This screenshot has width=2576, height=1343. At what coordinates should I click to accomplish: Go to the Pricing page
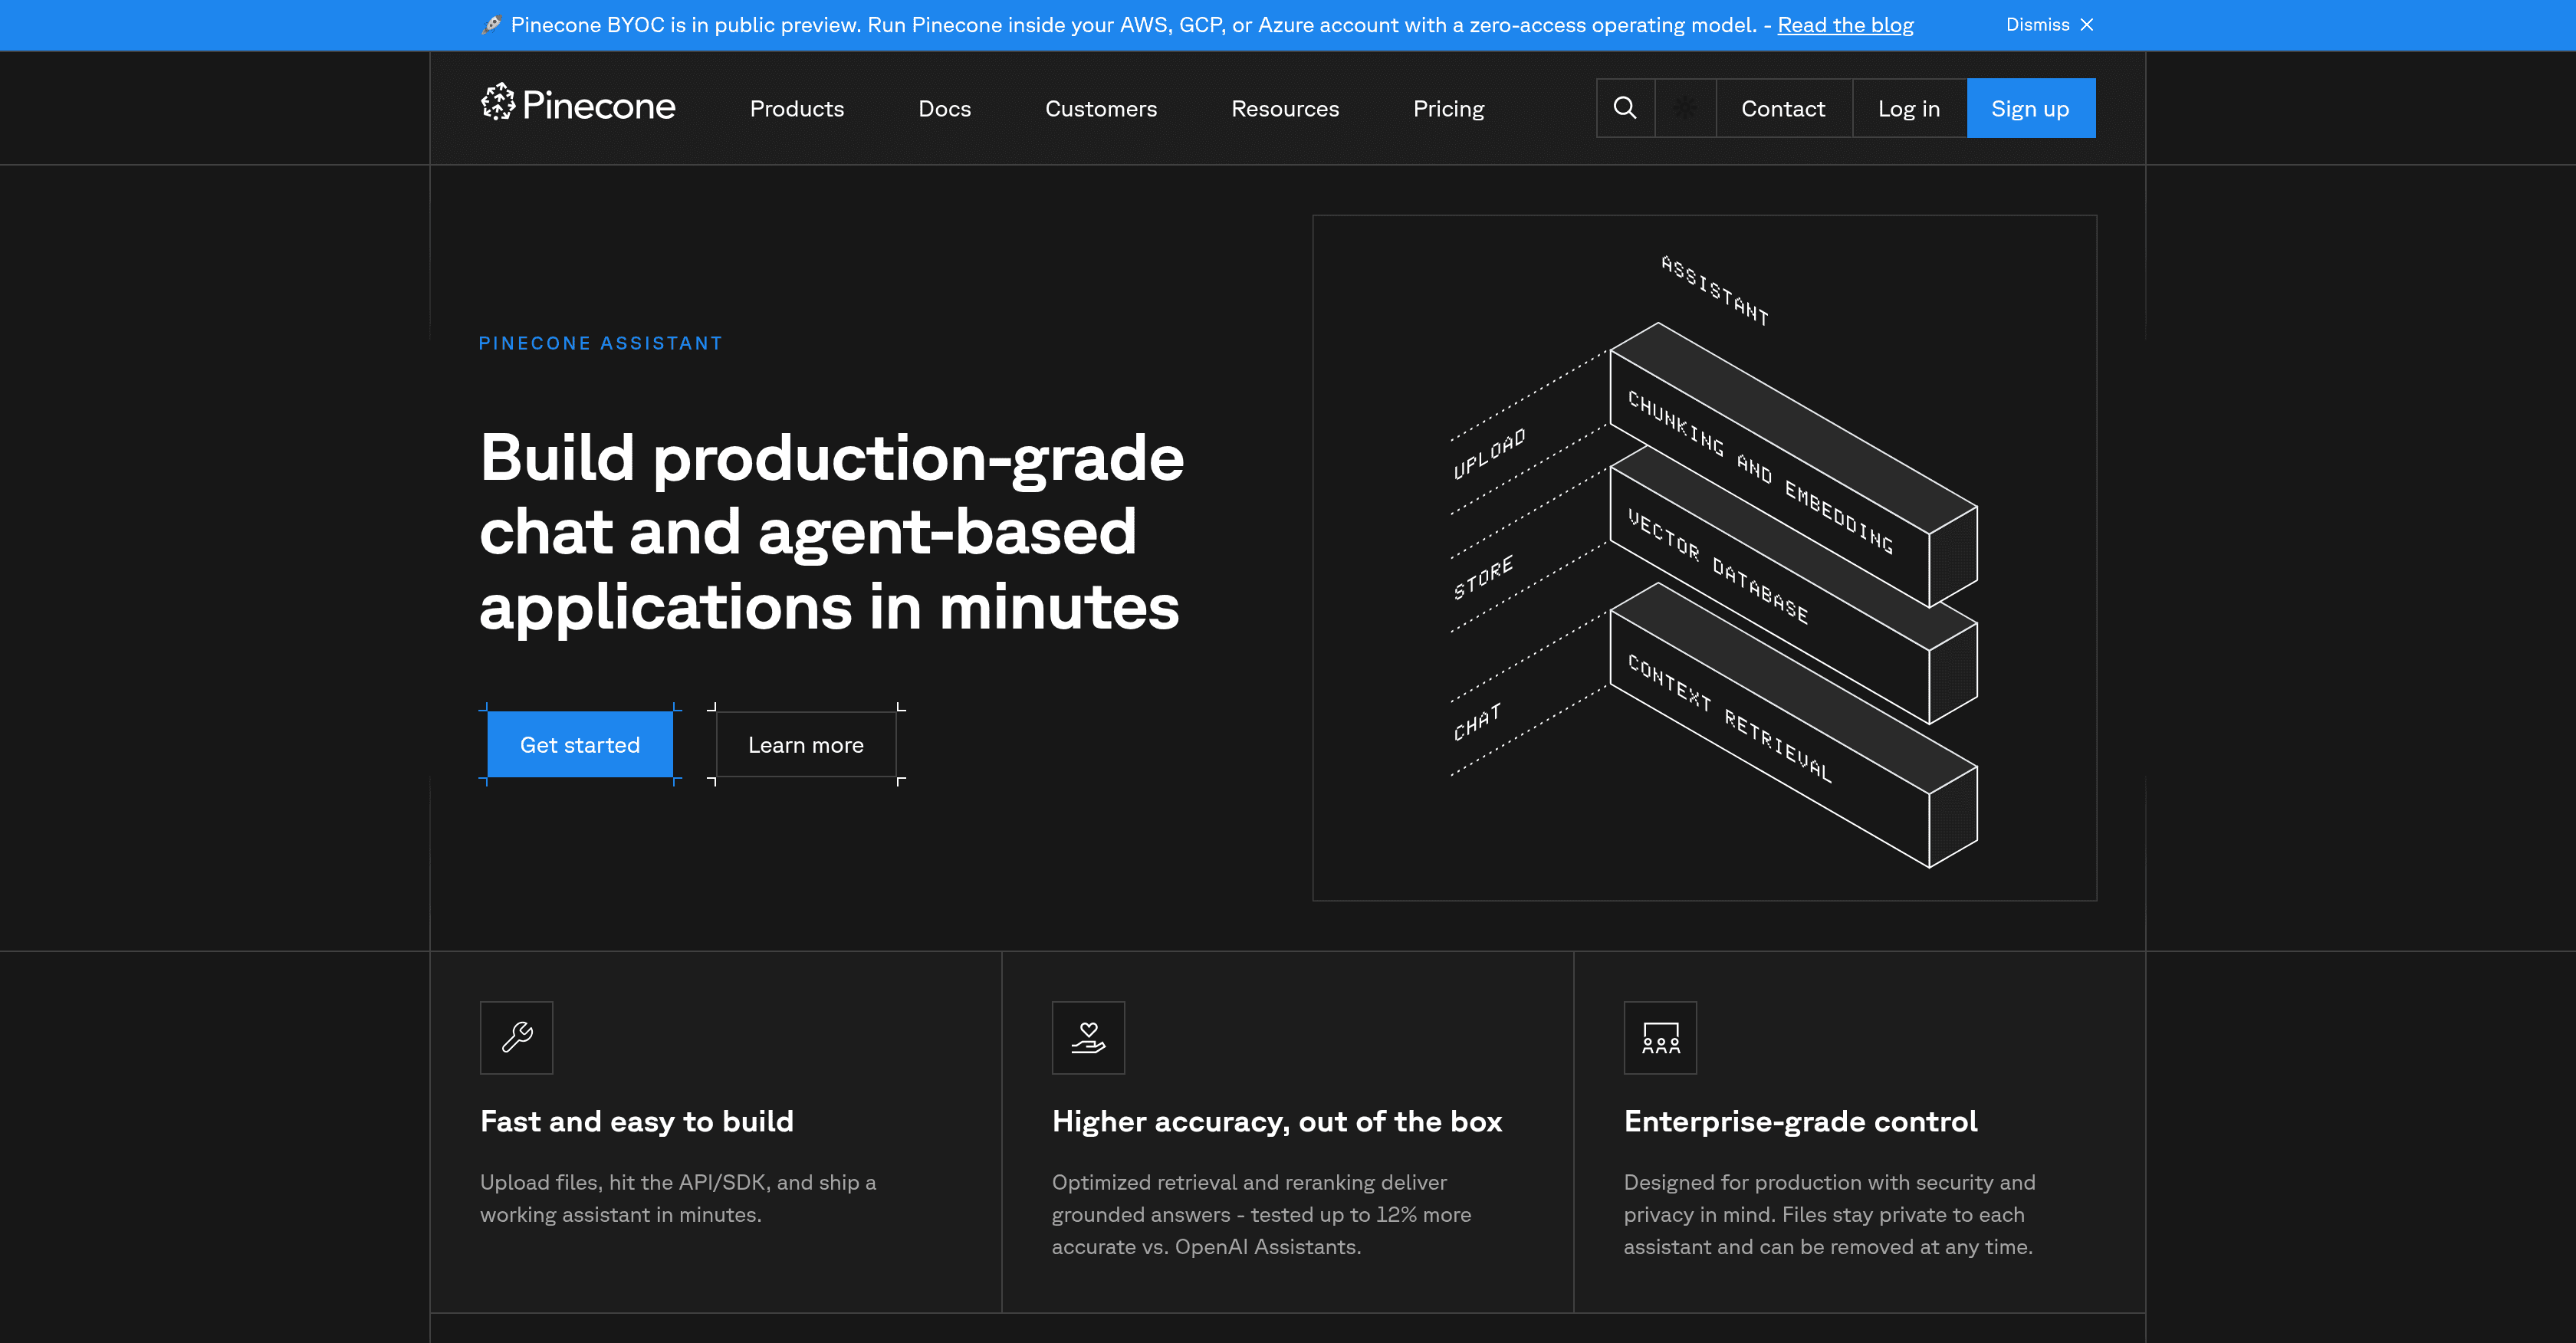pos(1448,108)
